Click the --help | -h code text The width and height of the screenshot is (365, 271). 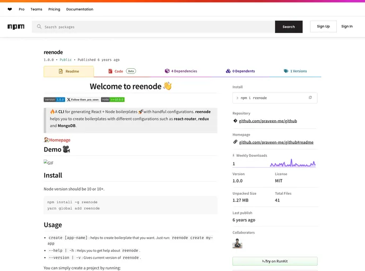[61, 250]
